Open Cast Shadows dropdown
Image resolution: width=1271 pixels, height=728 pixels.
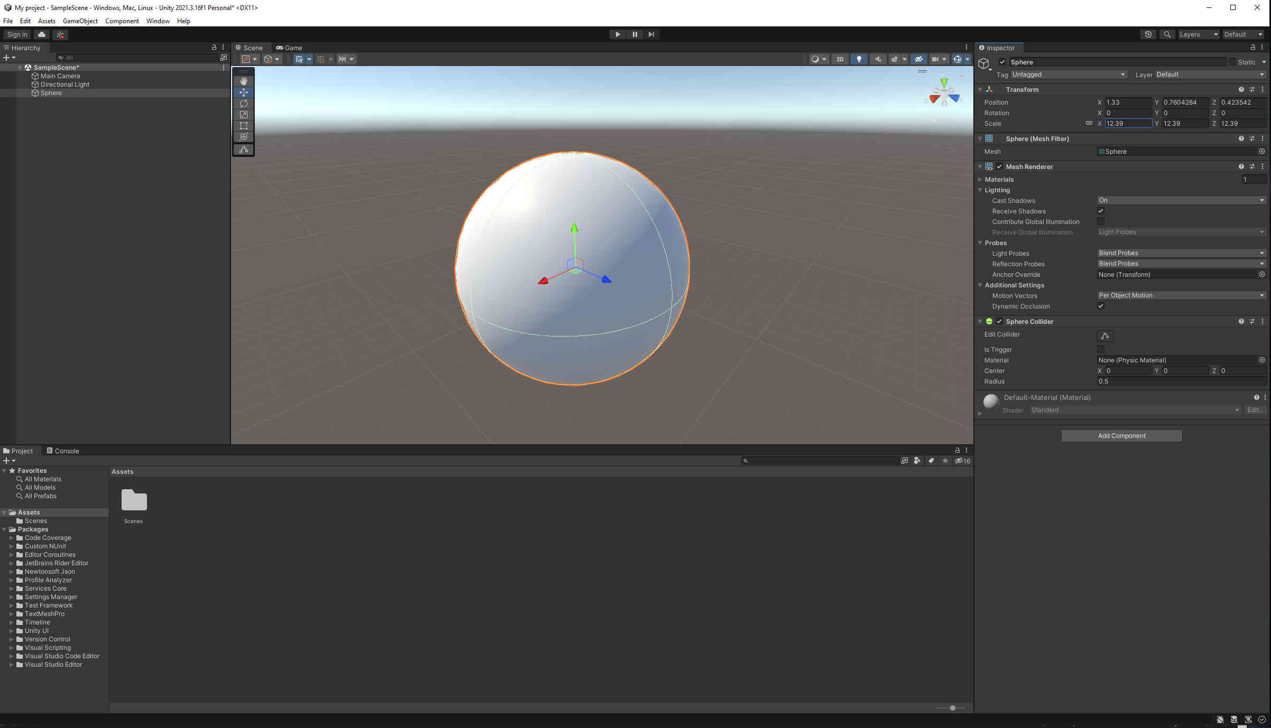(x=1182, y=201)
